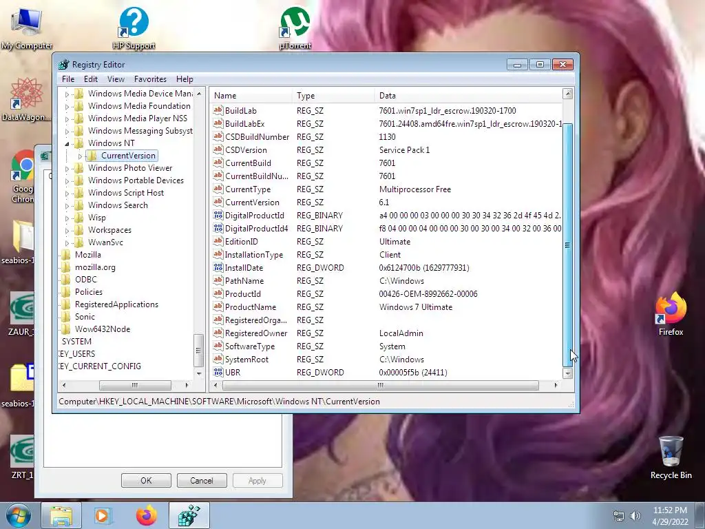Expand the Windows Media Player NSS key
This screenshot has width=705, height=529.
(x=67, y=119)
